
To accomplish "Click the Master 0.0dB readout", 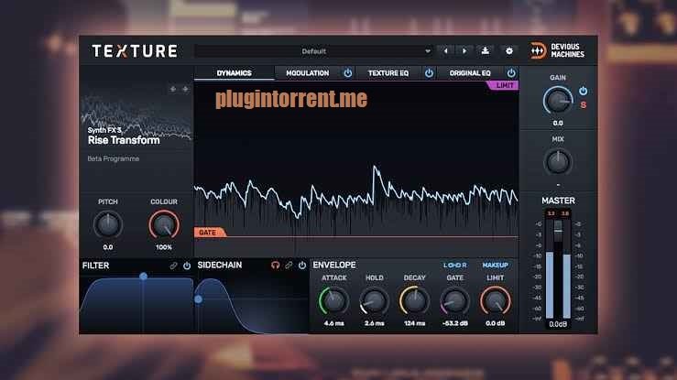I will 558,324.
